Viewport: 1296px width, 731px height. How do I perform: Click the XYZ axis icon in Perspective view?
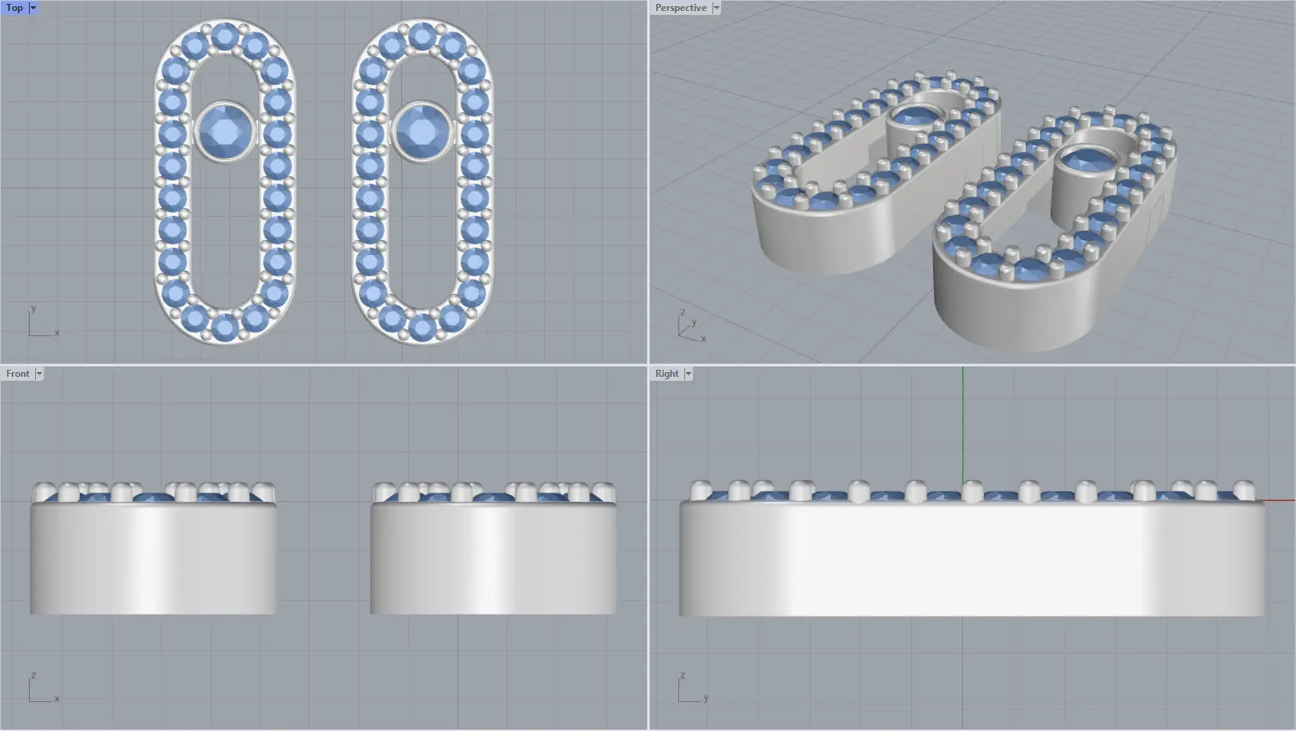(x=690, y=327)
